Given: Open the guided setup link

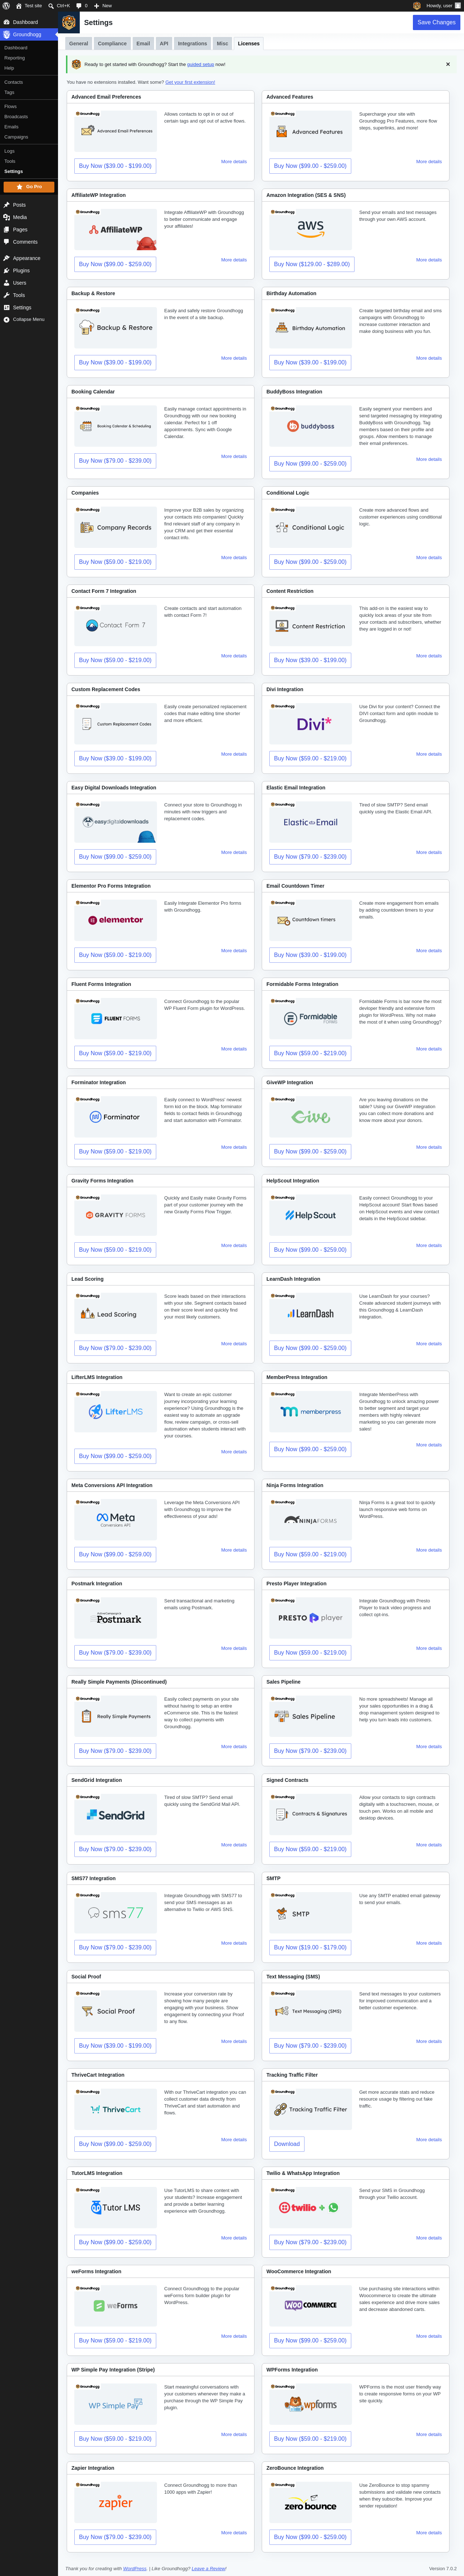Looking at the screenshot, I should (200, 64).
